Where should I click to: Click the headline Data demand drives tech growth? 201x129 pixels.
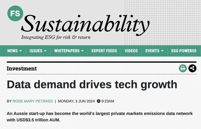[92, 85]
